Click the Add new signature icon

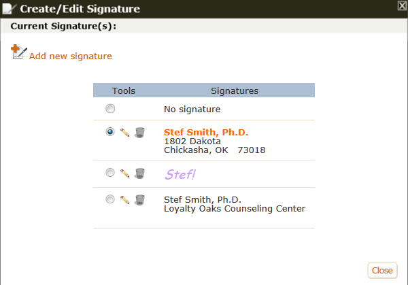pos(19,52)
